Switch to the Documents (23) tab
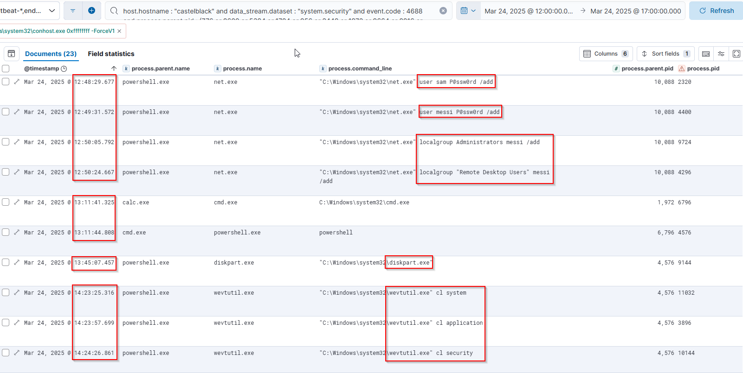Screen dimensions: 743x373 point(51,54)
